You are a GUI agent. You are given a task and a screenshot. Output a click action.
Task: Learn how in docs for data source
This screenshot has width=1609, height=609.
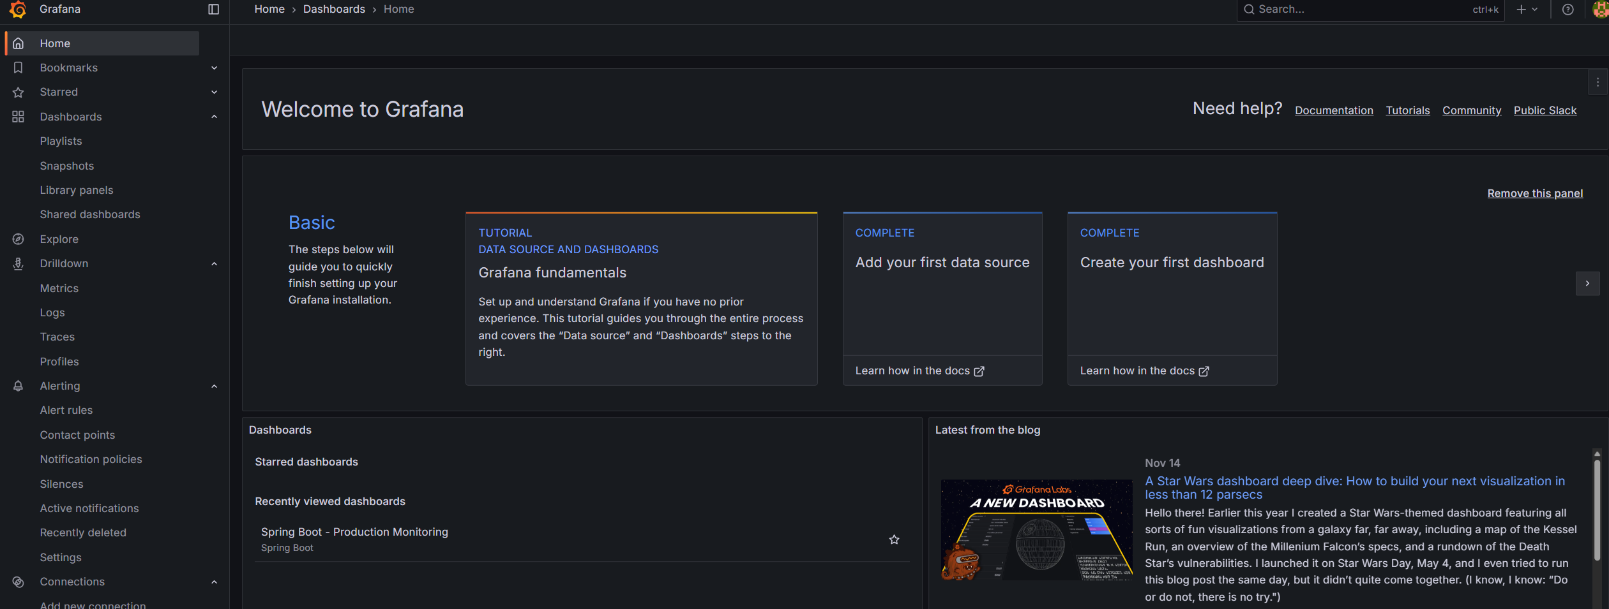click(919, 371)
